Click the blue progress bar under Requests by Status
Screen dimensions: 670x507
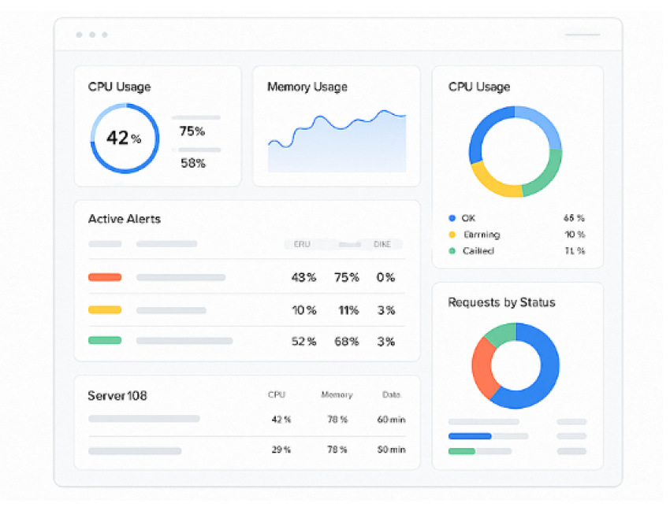tap(470, 436)
